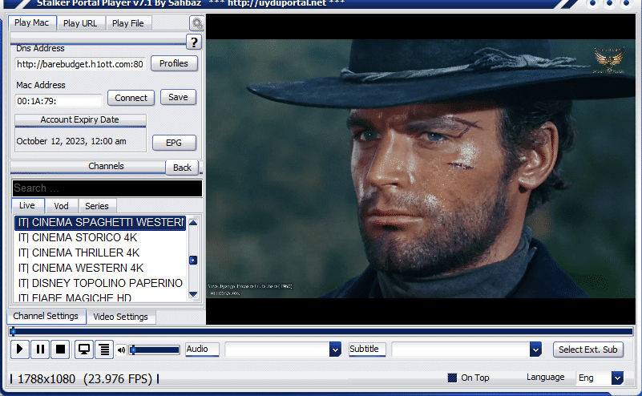This screenshot has height=396, width=642.
Task: Enable the On Top checkbox
Action: [452, 378]
